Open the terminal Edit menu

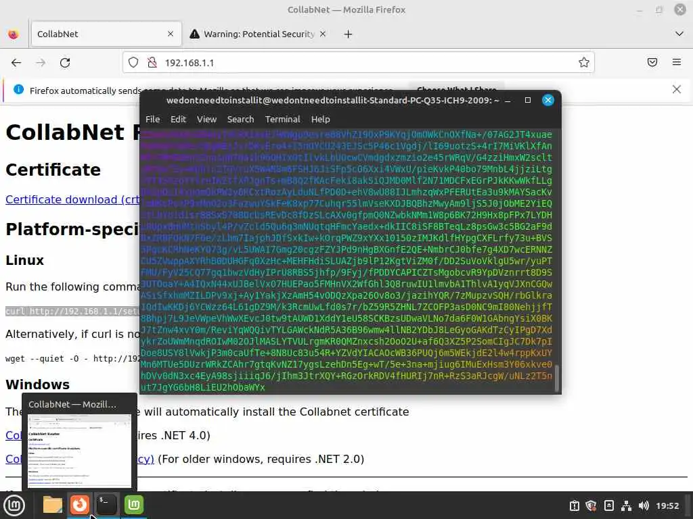pos(178,119)
